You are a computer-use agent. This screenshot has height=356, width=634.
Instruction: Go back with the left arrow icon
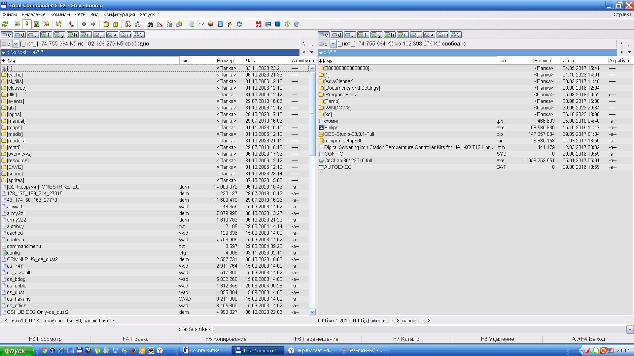point(84,24)
